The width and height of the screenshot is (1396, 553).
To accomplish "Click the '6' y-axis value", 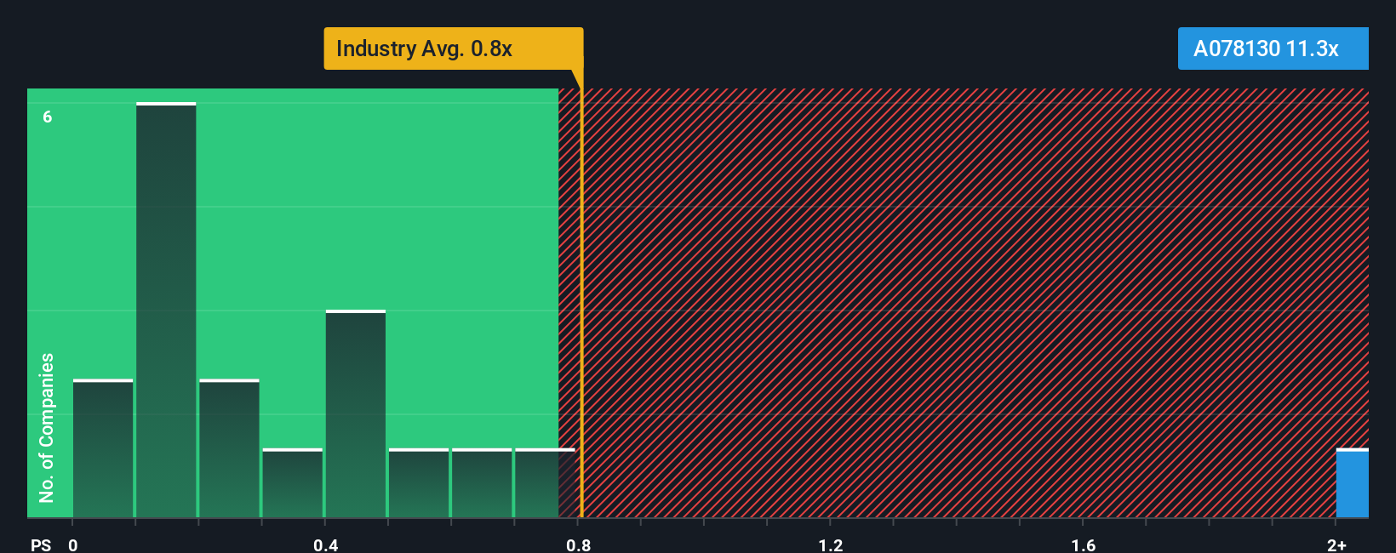I will (x=48, y=117).
